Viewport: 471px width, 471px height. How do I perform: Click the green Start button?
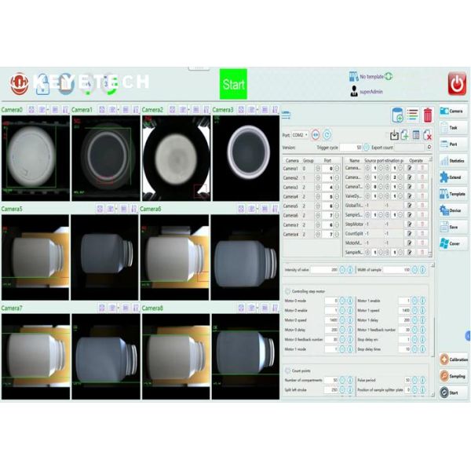[x=233, y=84]
